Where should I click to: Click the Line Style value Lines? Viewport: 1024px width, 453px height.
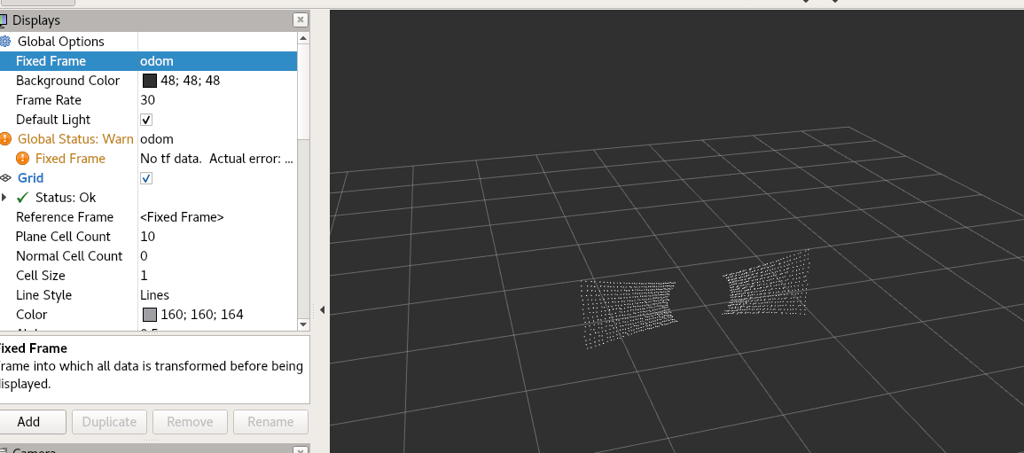155,295
